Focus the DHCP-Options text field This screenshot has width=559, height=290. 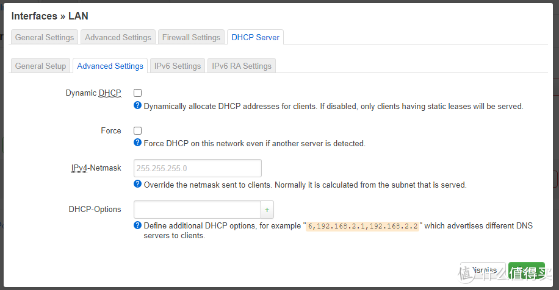pyautogui.click(x=197, y=210)
